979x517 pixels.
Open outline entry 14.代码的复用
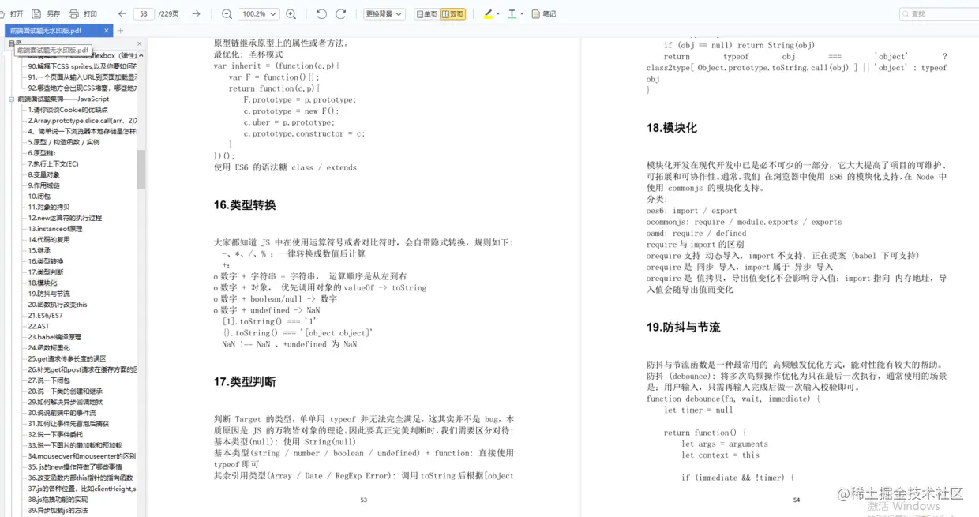pyautogui.click(x=49, y=239)
